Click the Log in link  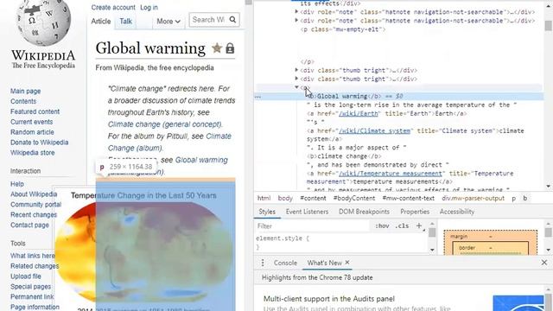pyautogui.click(x=149, y=8)
